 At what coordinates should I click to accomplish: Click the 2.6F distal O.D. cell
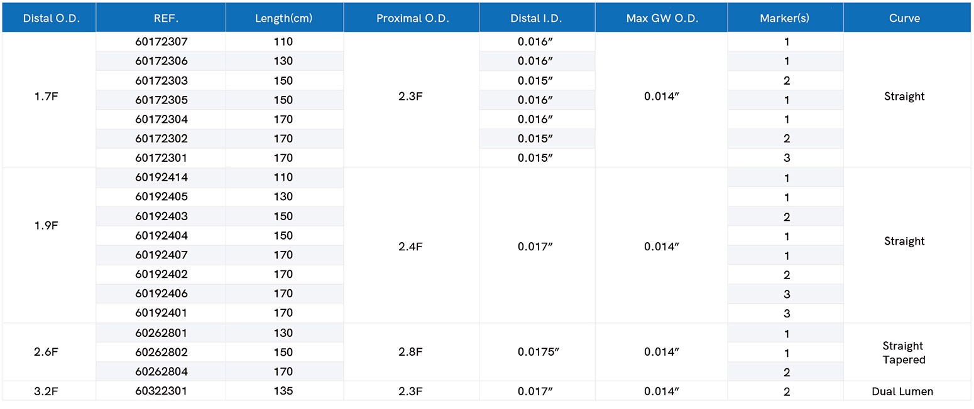coord(49,352)
